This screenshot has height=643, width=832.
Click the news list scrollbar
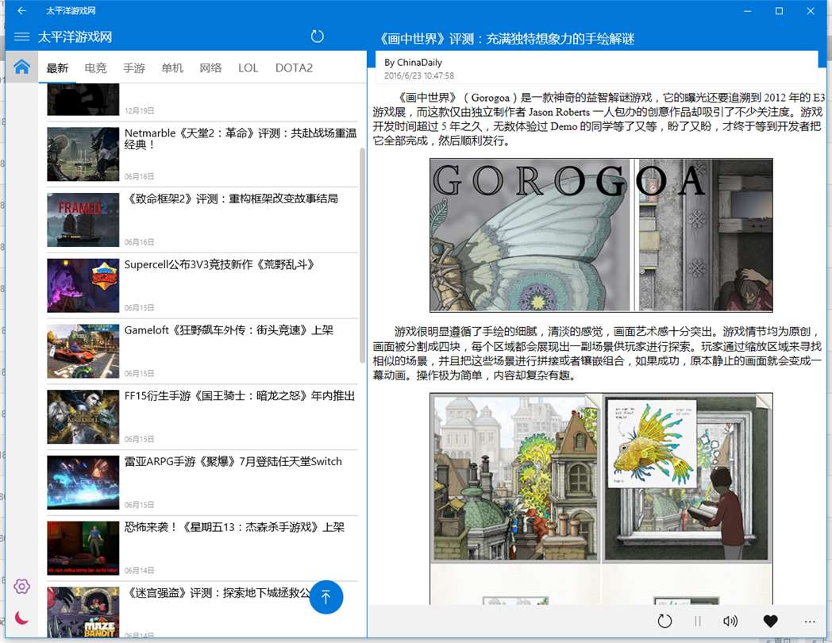click(x=362, y=255)
